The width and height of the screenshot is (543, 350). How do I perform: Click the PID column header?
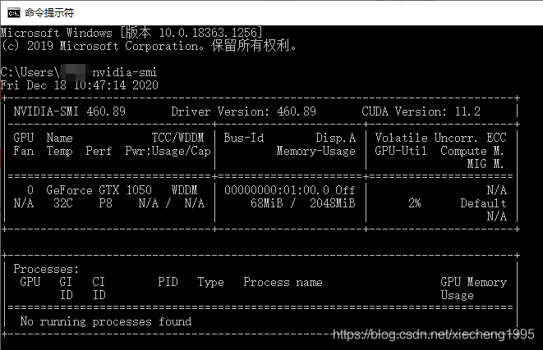[168, 282]
